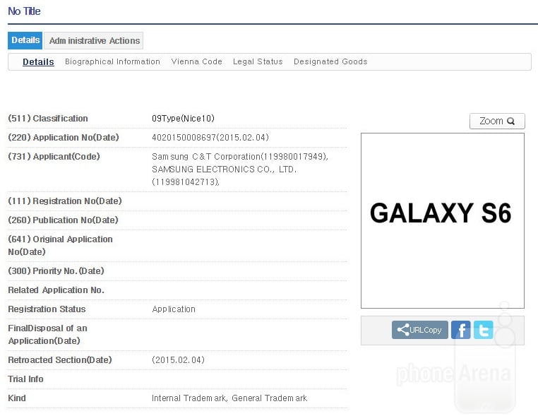
Task: Select Registration Status value Application
Action: (174, 309)
